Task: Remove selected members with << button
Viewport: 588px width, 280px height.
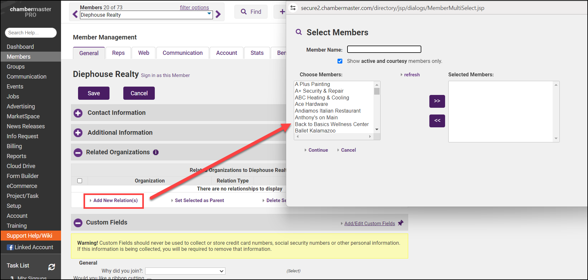Action: [x=437, y=121]
